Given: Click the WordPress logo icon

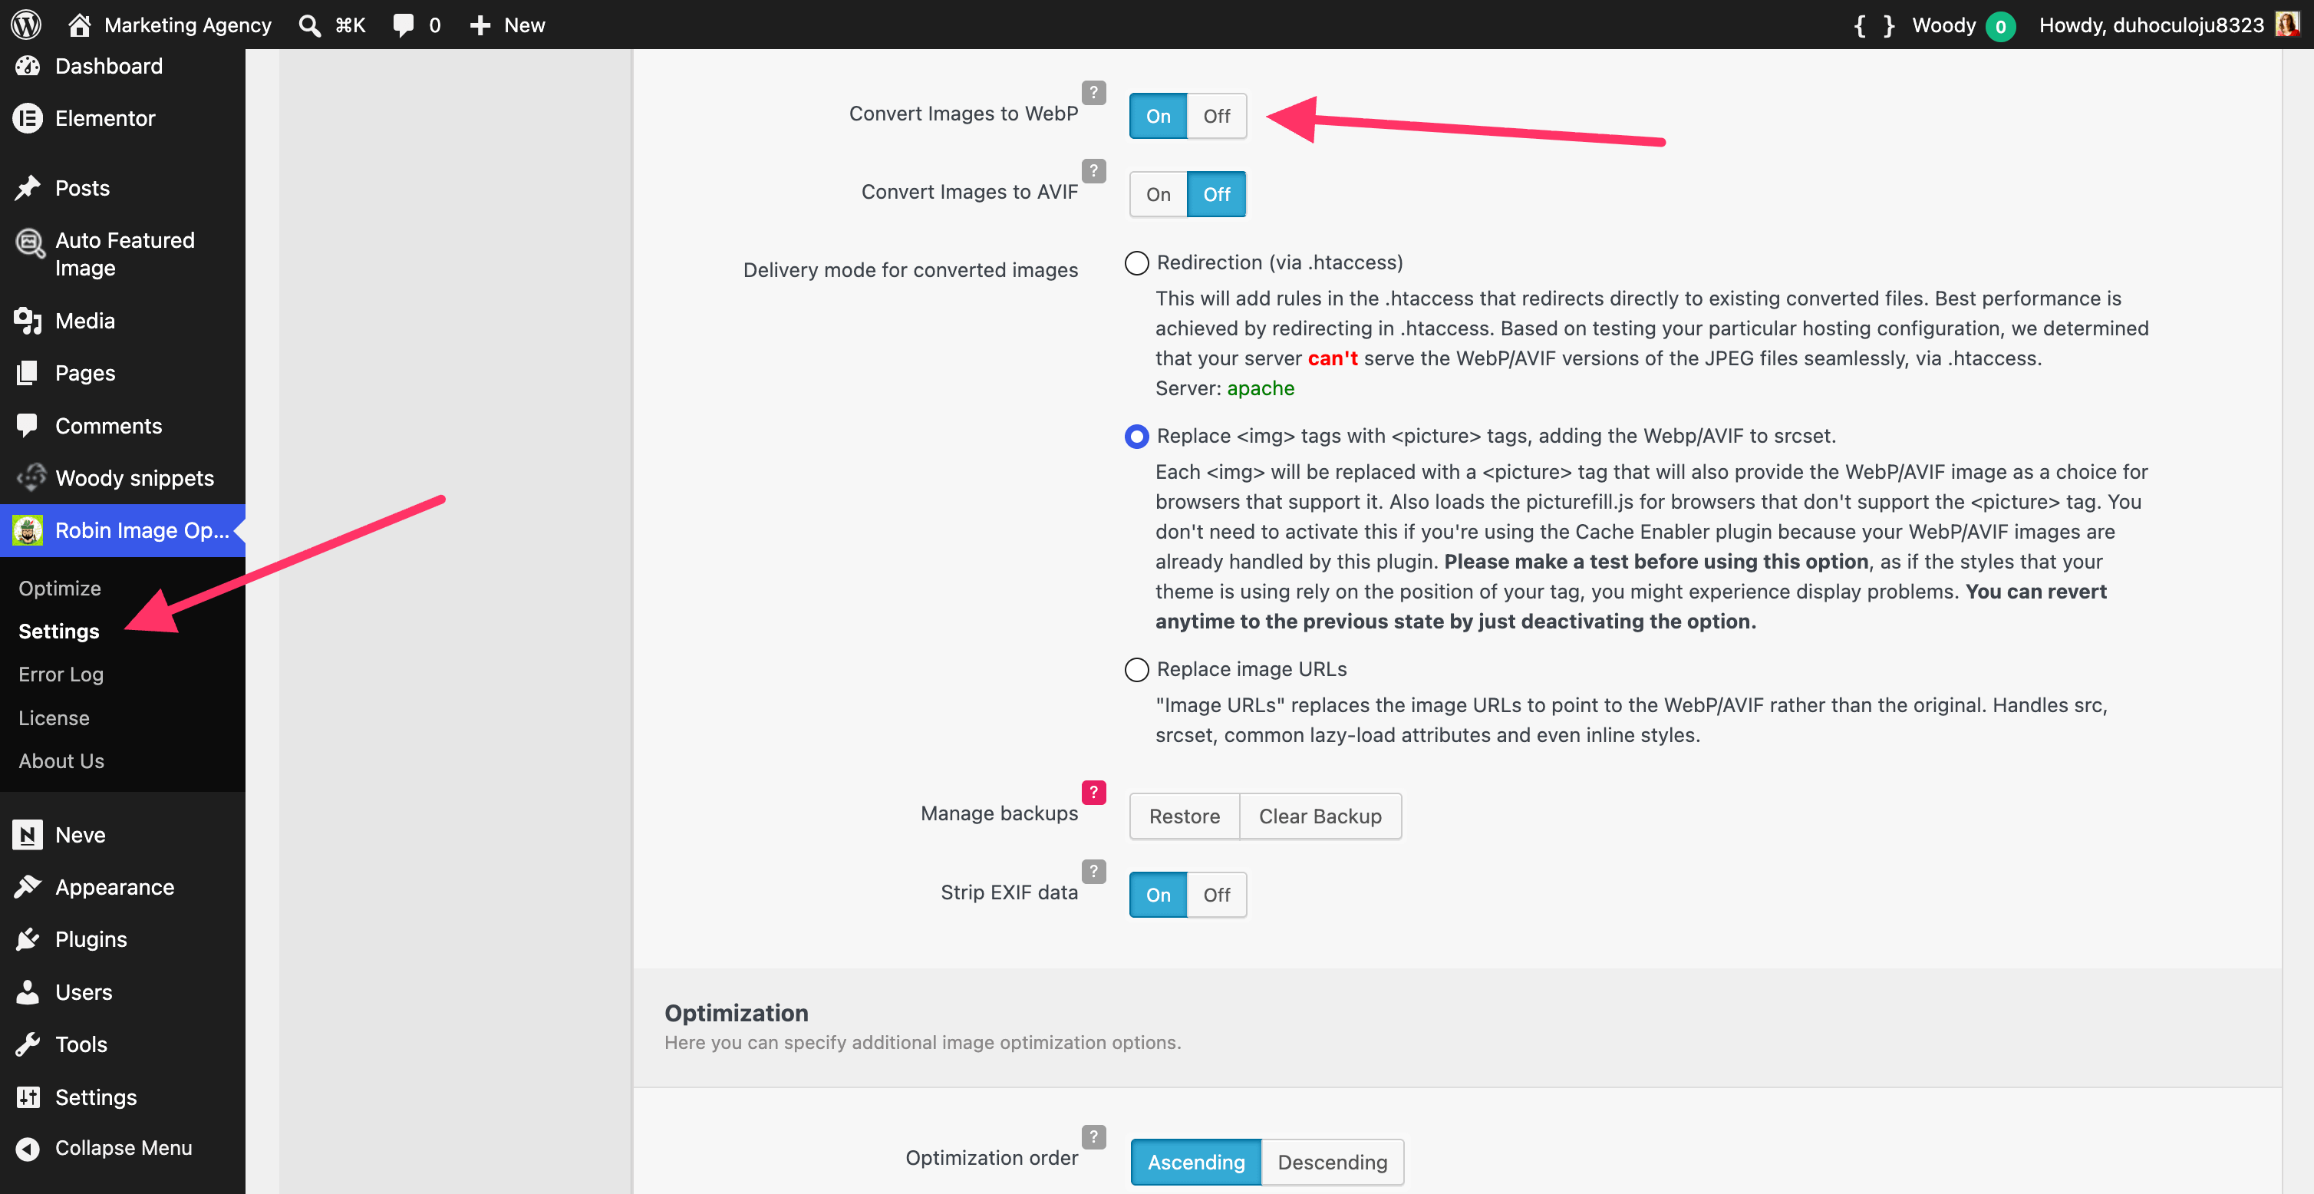Looking at the screenshot, I should [26, 25].
